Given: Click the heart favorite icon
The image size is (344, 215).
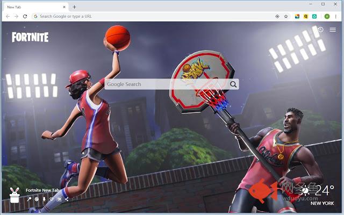Looking at the screenshot, I should click(52, 199).
